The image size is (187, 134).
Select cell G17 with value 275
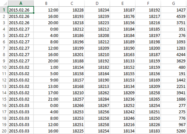174,112
